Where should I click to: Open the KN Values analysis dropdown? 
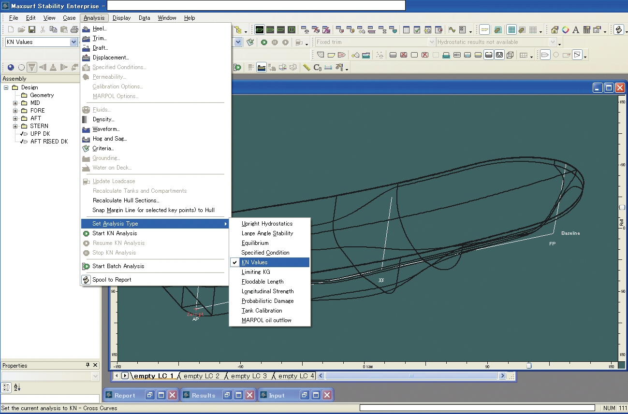[73, 42]
